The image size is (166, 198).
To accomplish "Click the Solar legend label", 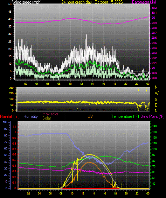I will pyautogui.click(x=47, y=118).
